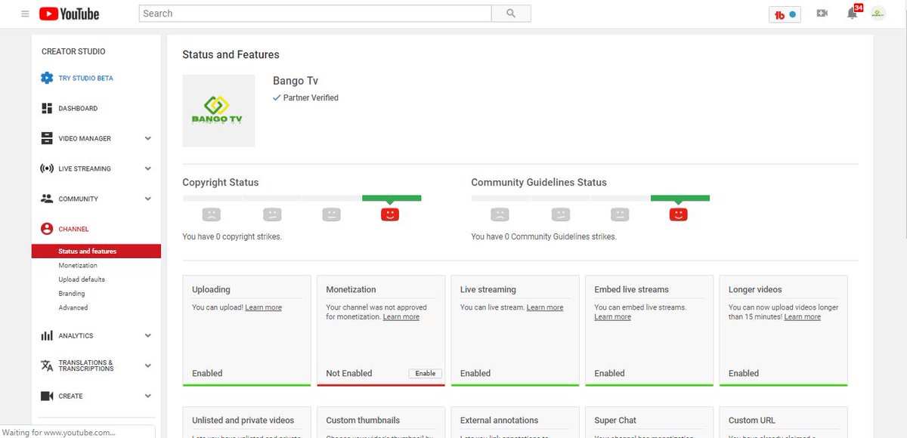This screenshot has width=907, height=438.
Task: Click the Copyright Status strike progress bar
Action: 302,198
